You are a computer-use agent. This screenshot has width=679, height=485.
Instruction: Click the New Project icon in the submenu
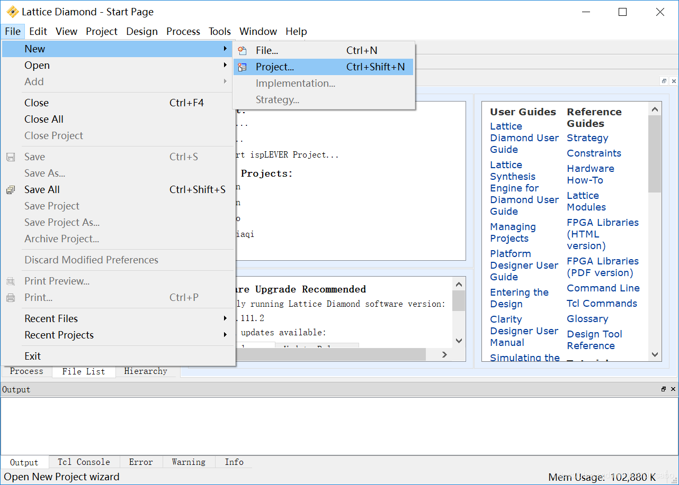[x=242, y=67]
